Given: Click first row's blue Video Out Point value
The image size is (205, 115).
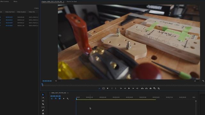Looking at the screenshot, I should pyautogui.click(x=9, y=17).
